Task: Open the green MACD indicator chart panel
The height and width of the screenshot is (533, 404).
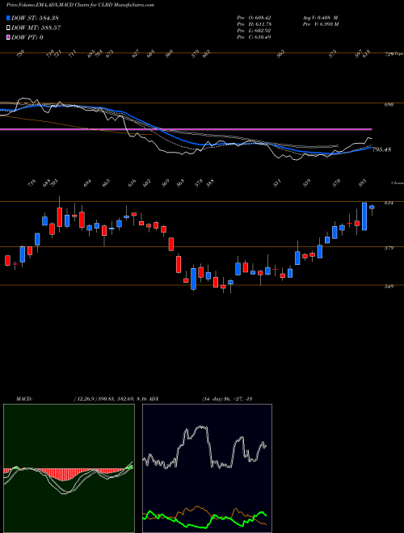Action: [69, 468]
